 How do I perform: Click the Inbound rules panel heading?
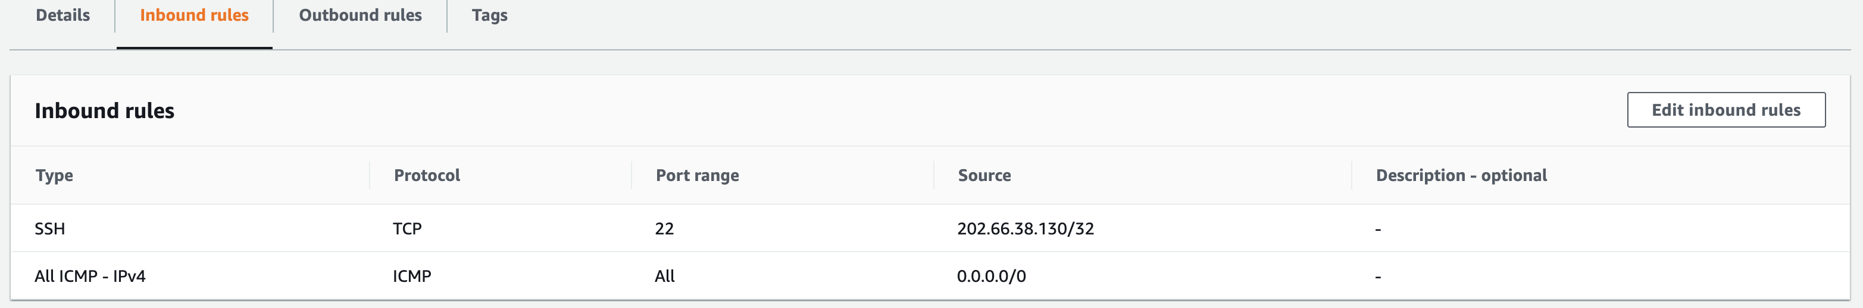click(104, 110)
